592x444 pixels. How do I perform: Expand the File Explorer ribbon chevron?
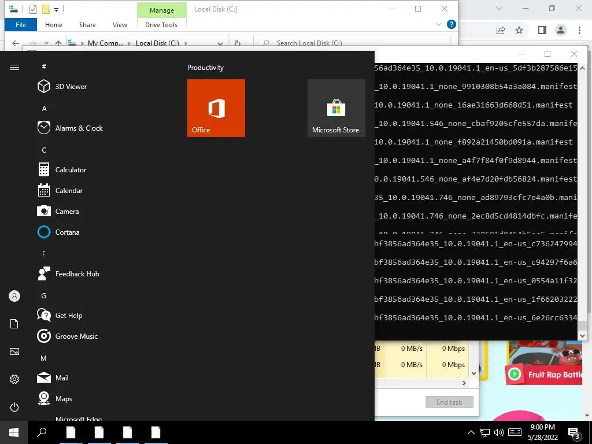[438, 24]
